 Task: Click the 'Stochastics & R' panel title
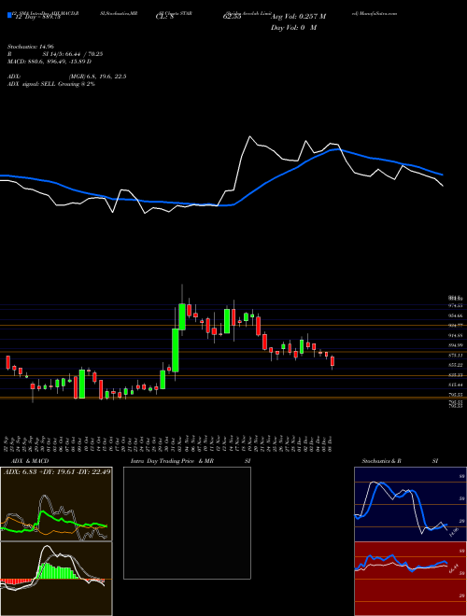click(381, 461)
